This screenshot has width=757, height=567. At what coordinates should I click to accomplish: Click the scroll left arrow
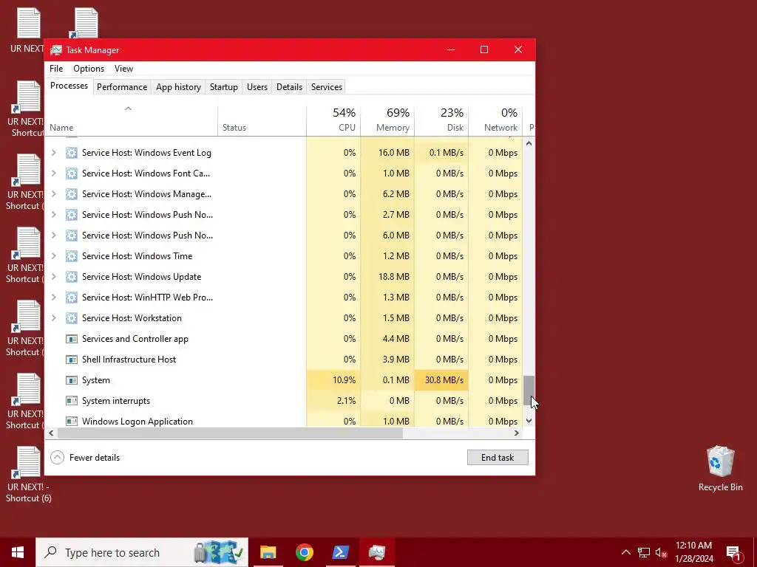coord(51,433)
